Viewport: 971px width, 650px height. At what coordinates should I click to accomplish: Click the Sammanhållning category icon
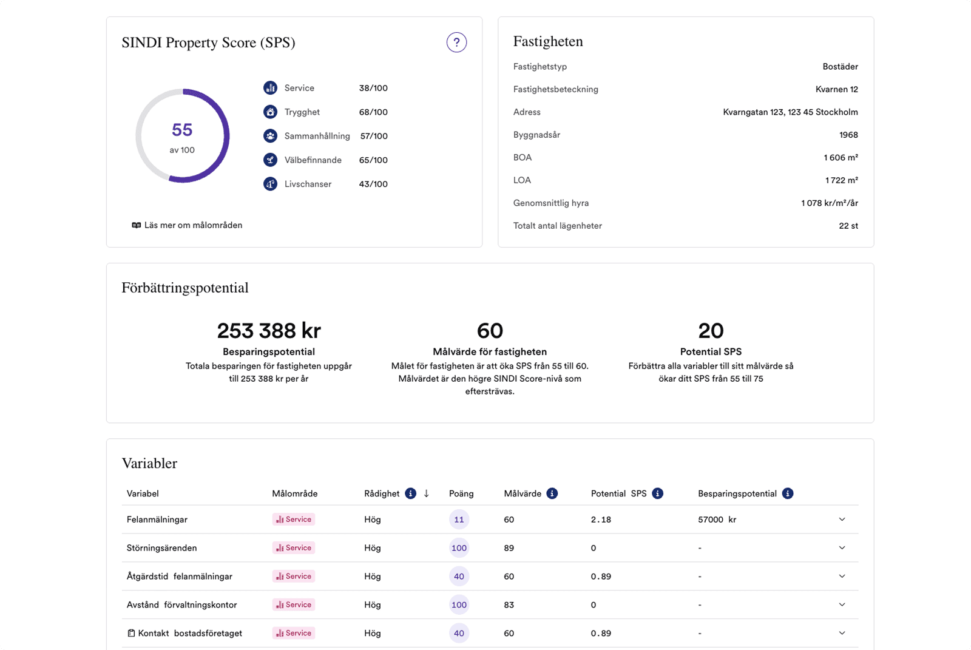click(270, 136)
